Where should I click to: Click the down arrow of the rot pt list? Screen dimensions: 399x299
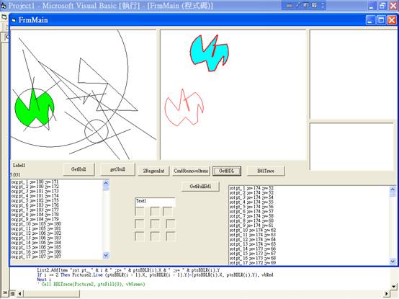pyautogui.click(x=393, y=262)
